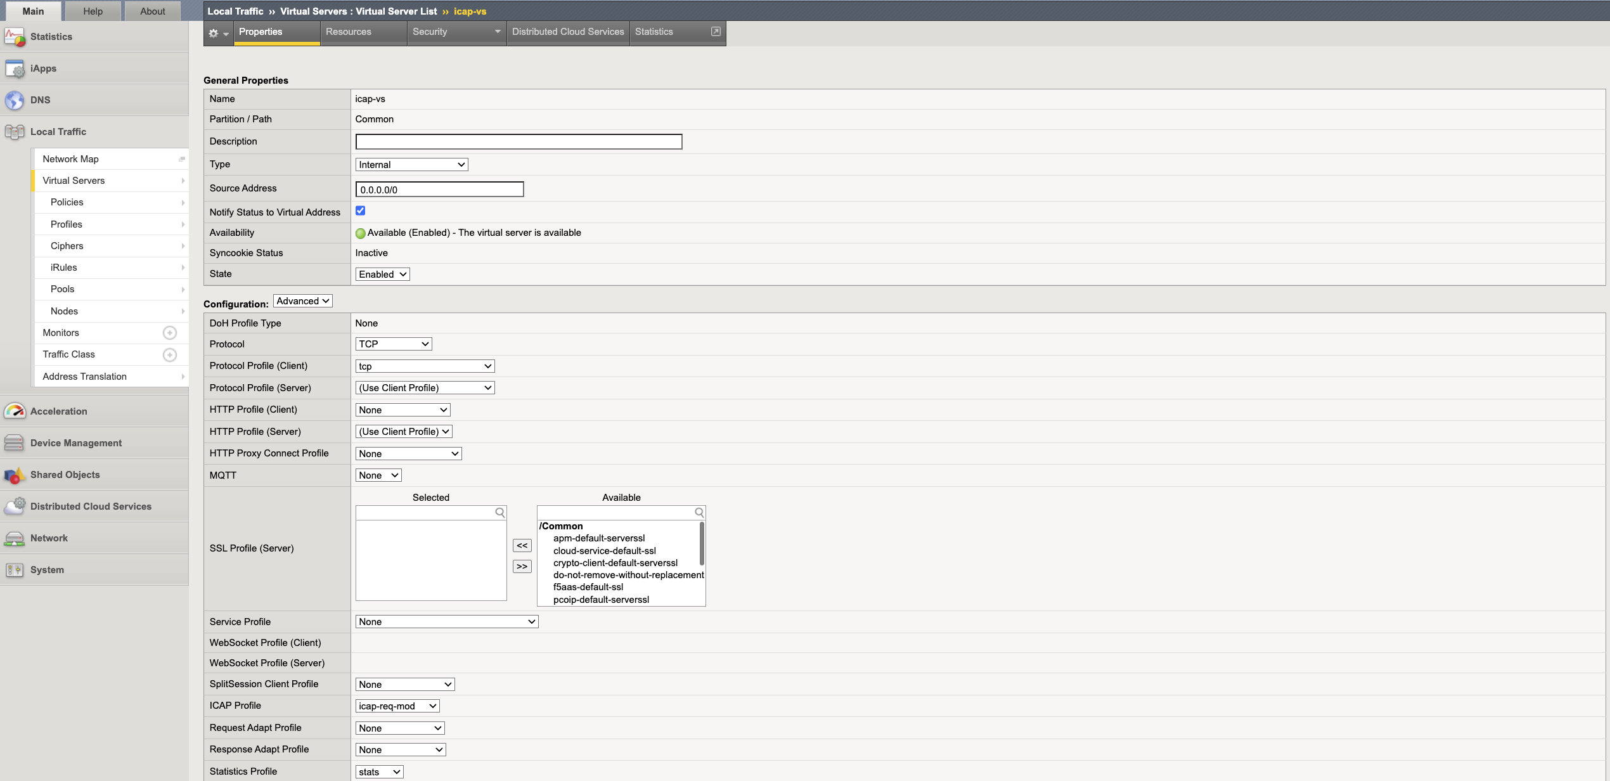Open the Help tab
1610x781 pixels.
click(x=93, y=11)
